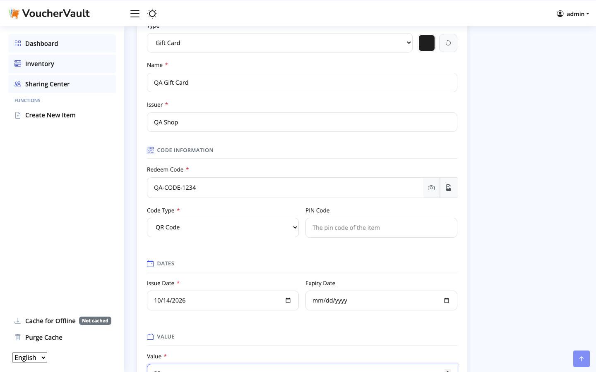The height and width of the screenshot is (372, 596).
Task: Click Purge Cache in sidebar
Action: 62,337
